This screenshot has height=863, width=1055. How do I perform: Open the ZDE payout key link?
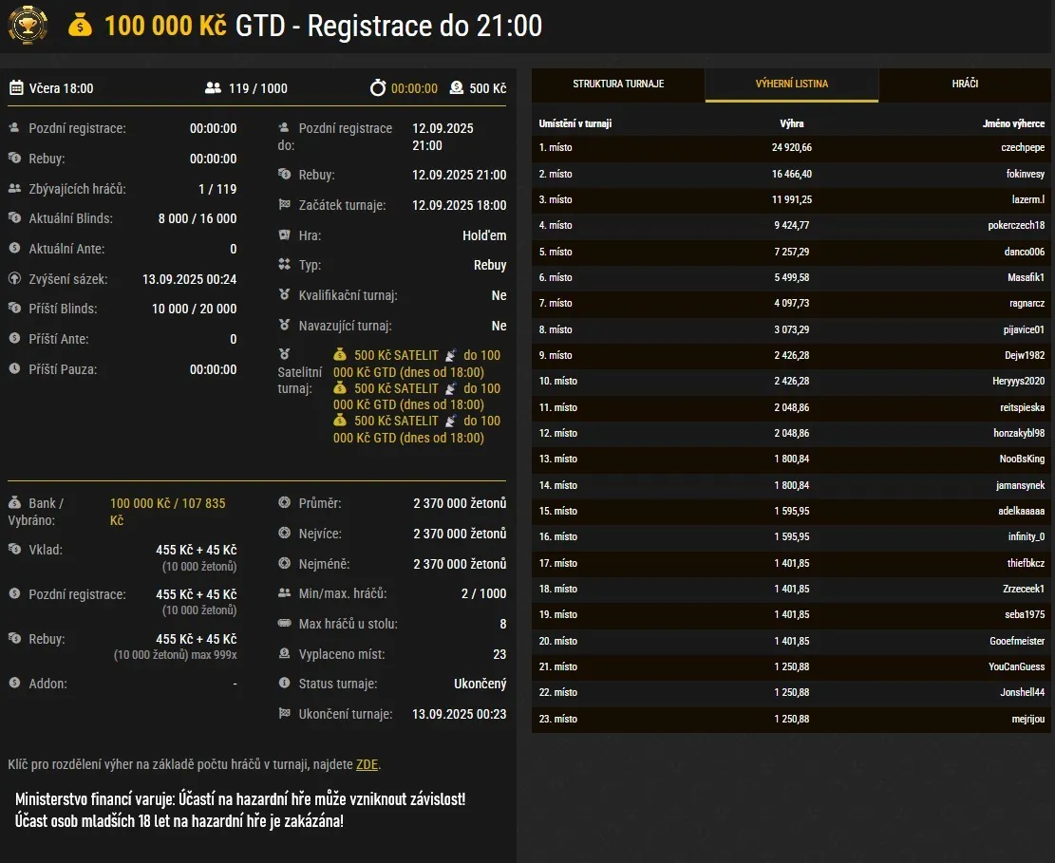click(x=367, y=765)
